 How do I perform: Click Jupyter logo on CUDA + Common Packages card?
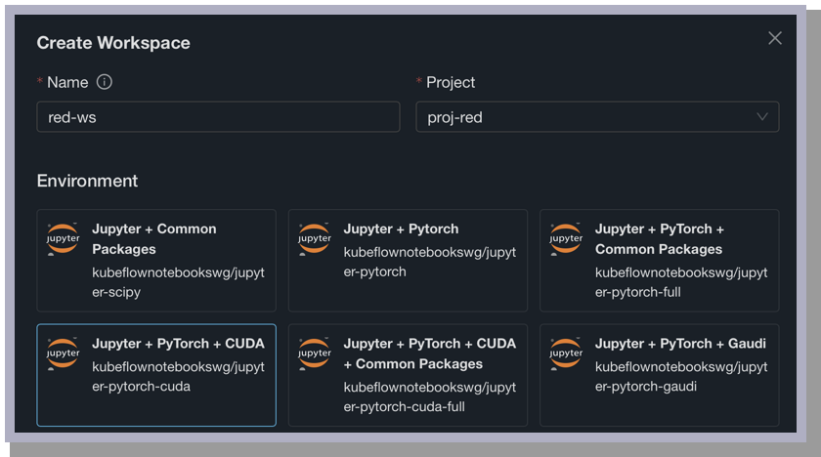(x=315, y=353)
